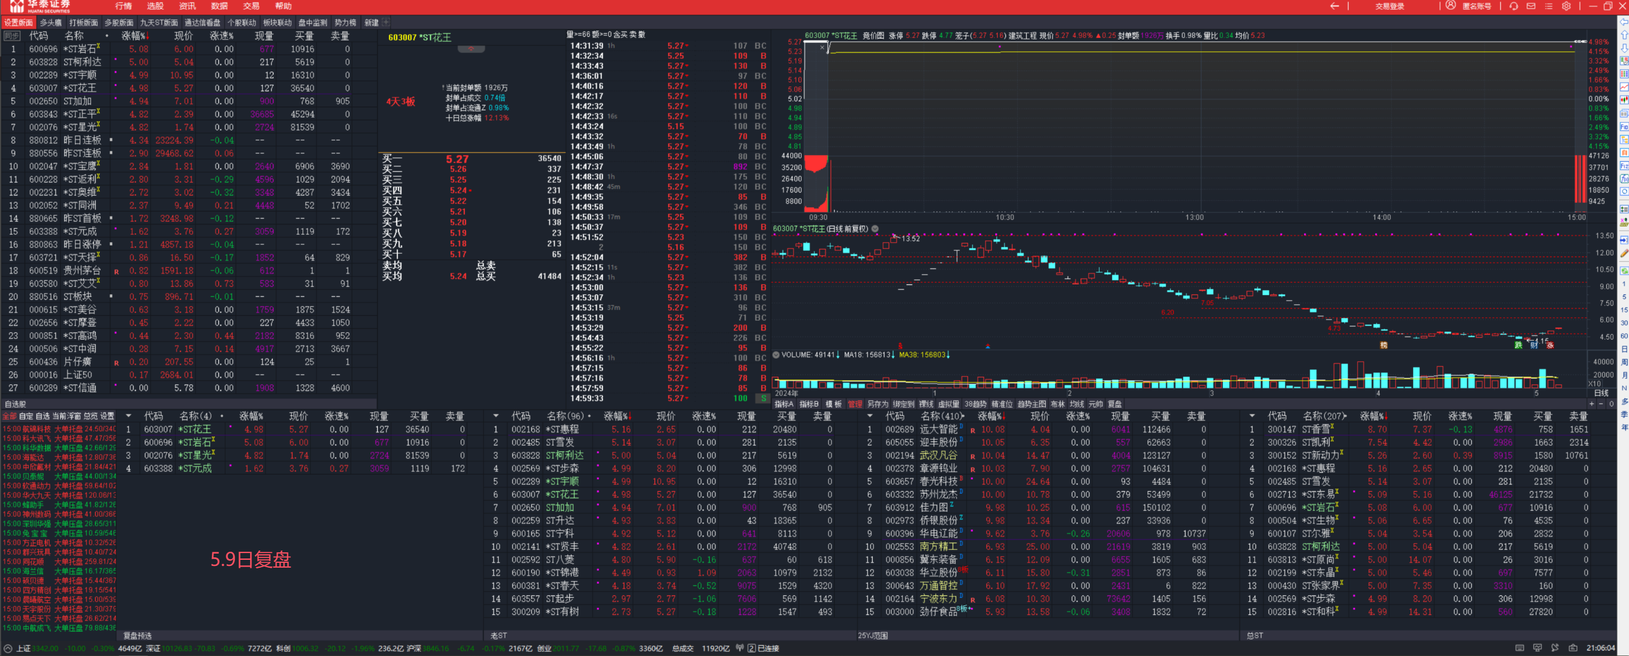
Task: Toggle the 管理 indicator button
Action: 854,404
